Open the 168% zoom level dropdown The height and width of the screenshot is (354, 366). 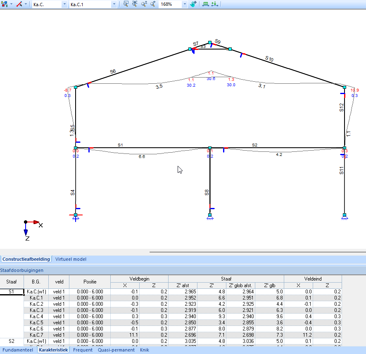pos(185,4)
